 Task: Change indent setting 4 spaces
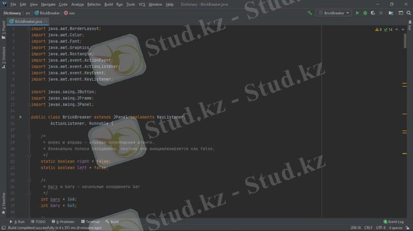(395, 228)
